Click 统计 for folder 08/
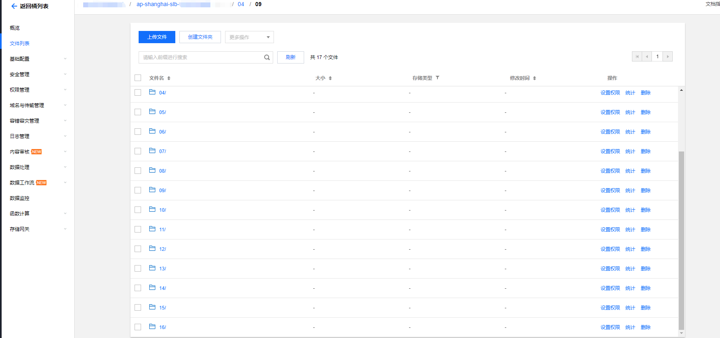The image size is (720, 338). 630,171
